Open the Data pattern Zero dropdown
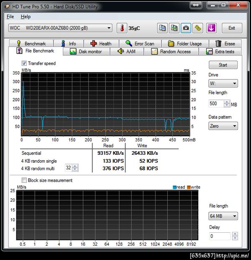251x260 pixels. [223, 126]
